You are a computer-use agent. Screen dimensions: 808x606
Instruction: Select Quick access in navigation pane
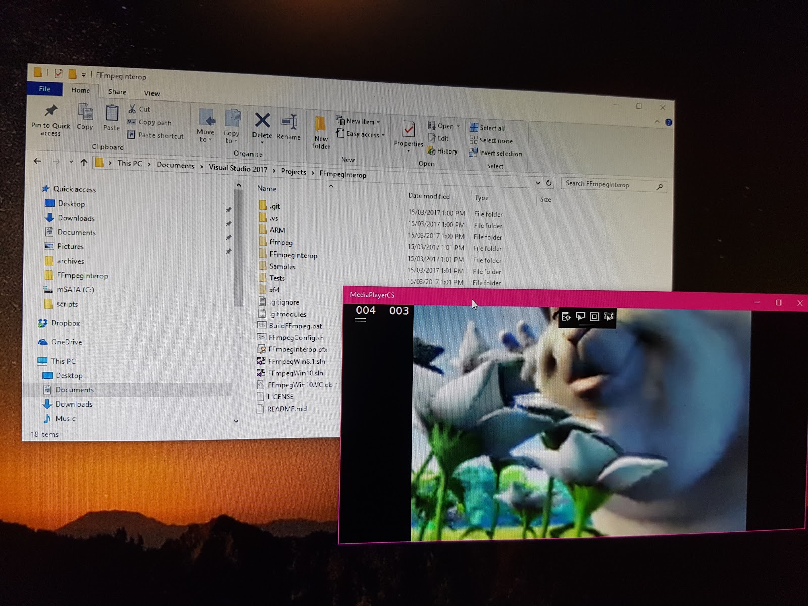[x=69, y=189]
